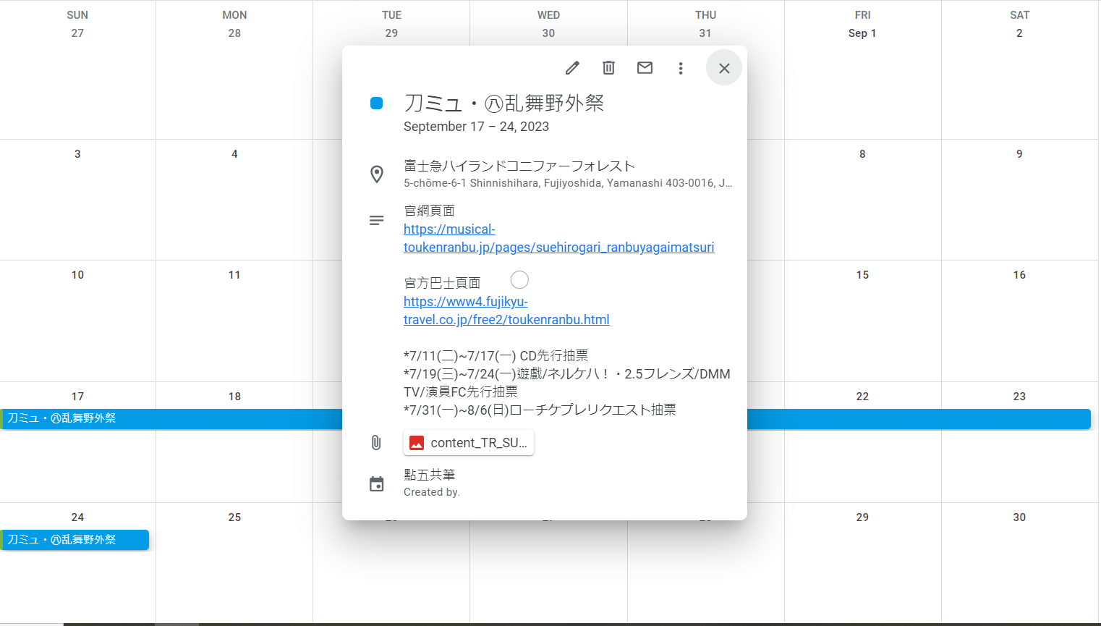Click the location pin icon
1101x626 pixels.
click(x=377, y=174)
